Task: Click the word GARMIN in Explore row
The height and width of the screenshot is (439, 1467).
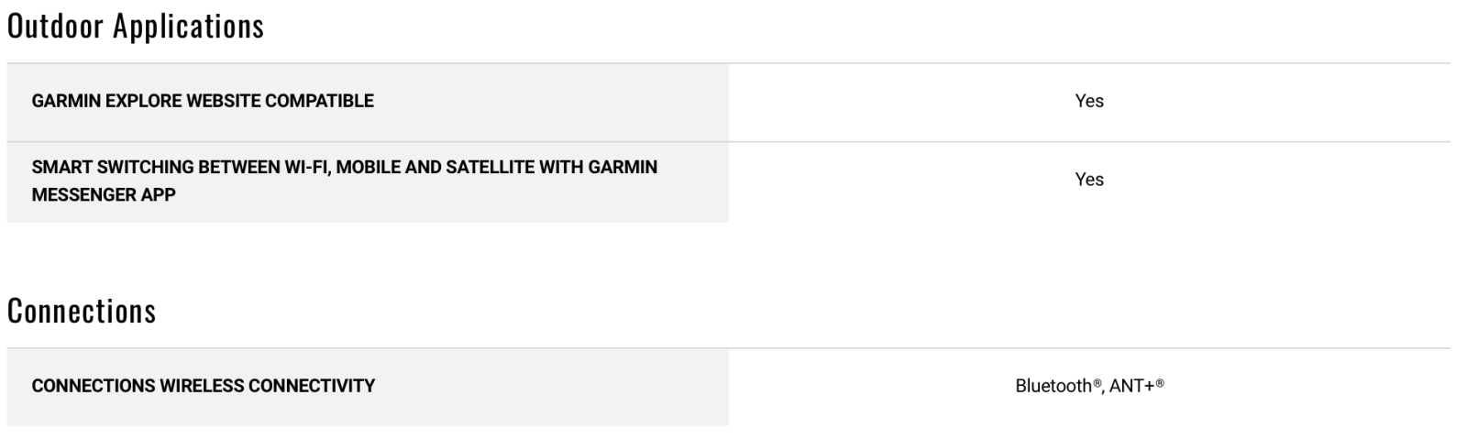Action: (67, 101)
